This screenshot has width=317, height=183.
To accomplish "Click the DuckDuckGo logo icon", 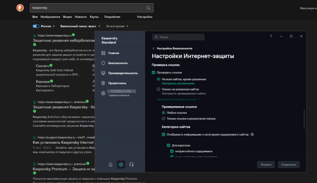I will point(20,8).
